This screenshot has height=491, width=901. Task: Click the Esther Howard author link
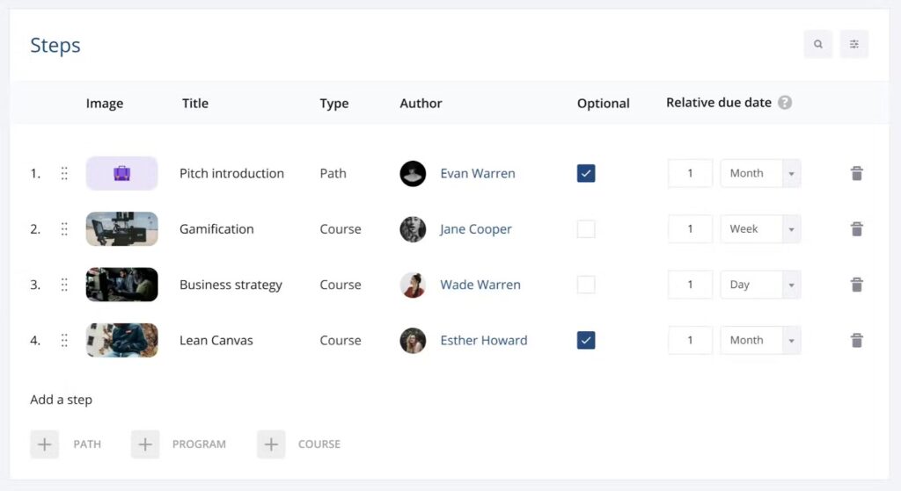(x=483, y=341)
